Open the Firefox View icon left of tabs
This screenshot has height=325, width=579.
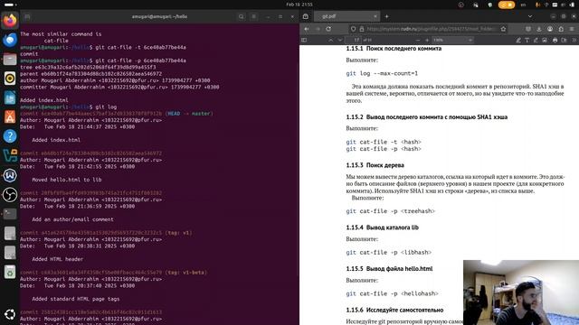tap(306, 16)
